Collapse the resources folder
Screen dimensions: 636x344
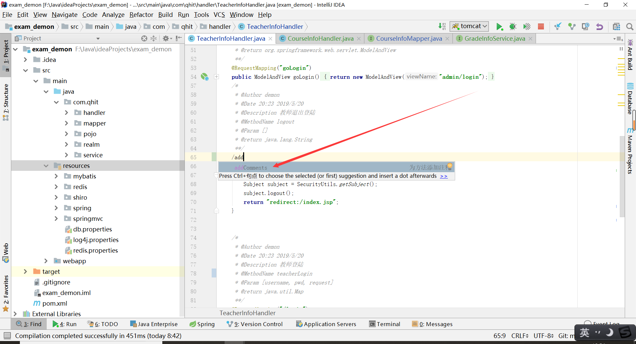click(x=46, y=166)
